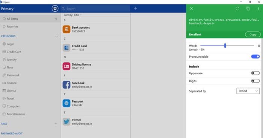Click the Finance category icon

(4, 83)
